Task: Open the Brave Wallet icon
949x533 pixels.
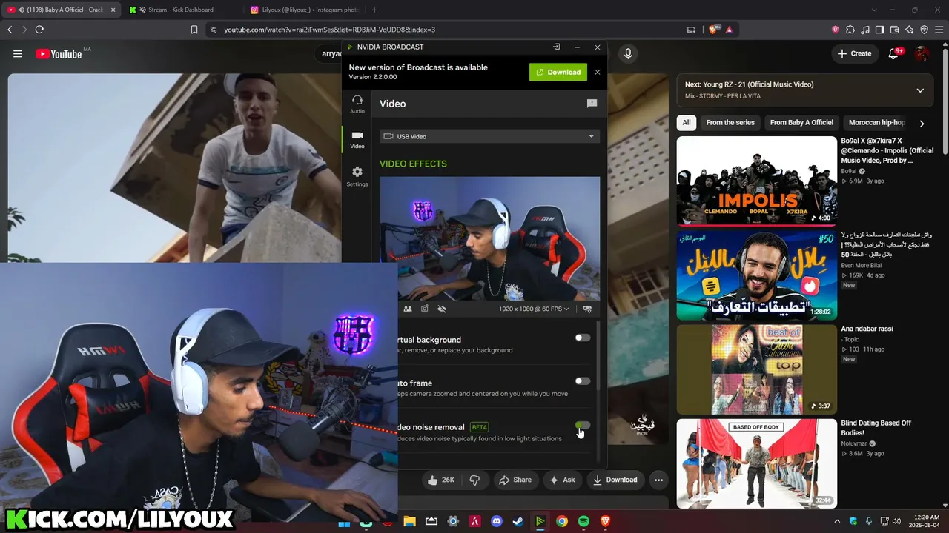Action: click(895, 30)
